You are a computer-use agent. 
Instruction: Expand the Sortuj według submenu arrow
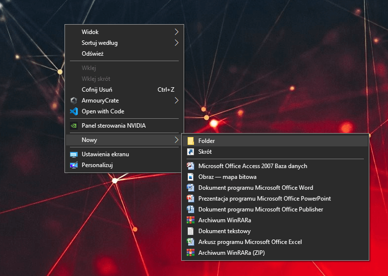176,42
